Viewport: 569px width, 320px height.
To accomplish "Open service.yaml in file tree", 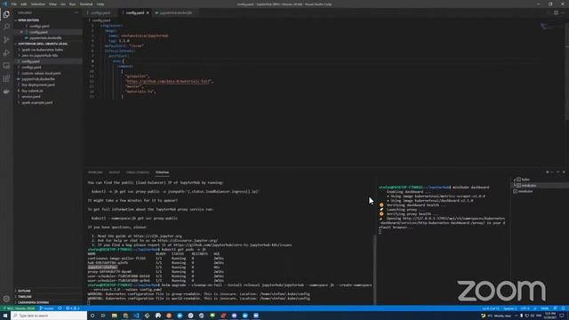I will (31, 97).
